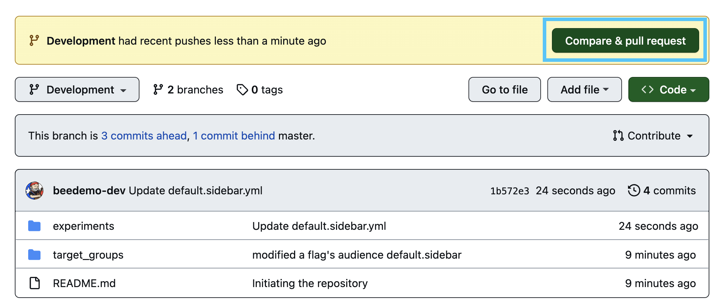Viewport: 715px width, 305px height.
Task: Open the 1 commit behind link
Action: [234, 136]
